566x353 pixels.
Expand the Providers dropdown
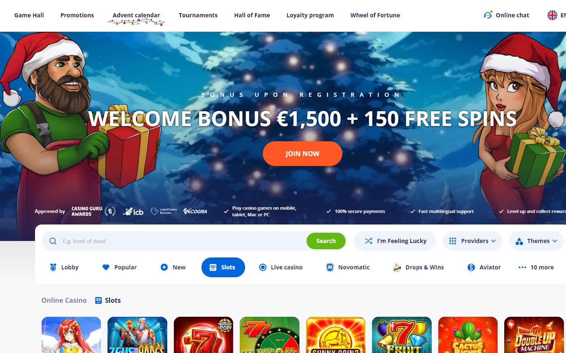[x=472, y=241]
